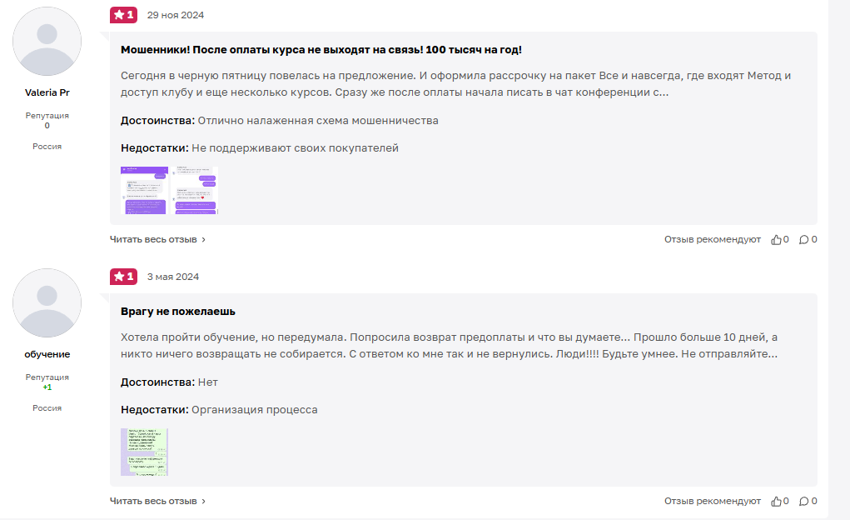The height and width of the screenshot is (520, 850).
Task: Open Valeria Pr's avatar image
Action: [x=47, y=41]
